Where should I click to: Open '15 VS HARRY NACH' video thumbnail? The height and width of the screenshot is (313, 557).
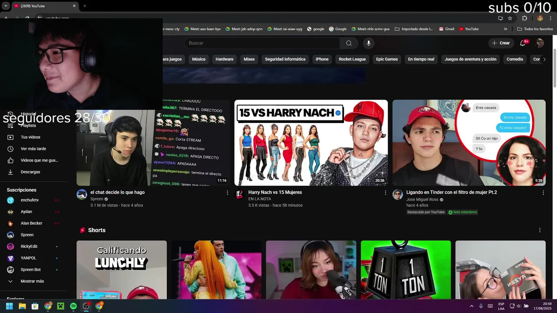[x=311, y=143]
